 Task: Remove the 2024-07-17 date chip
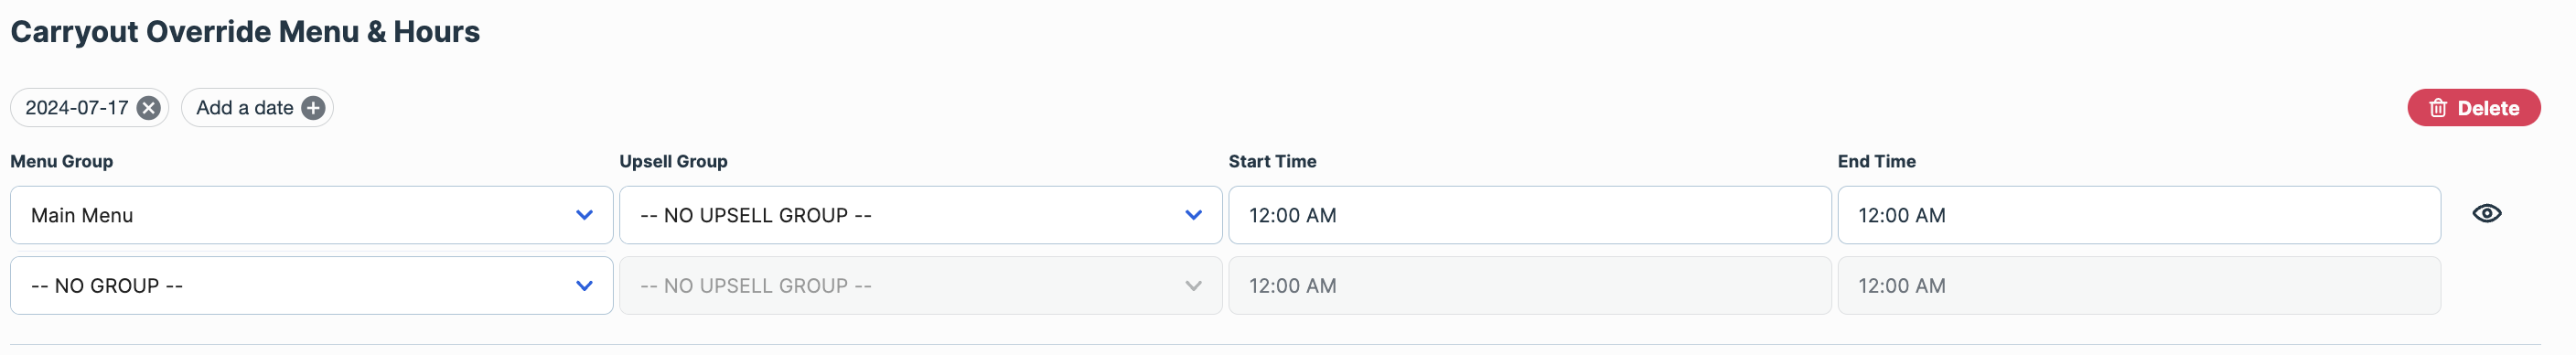[x=148, y=108]
